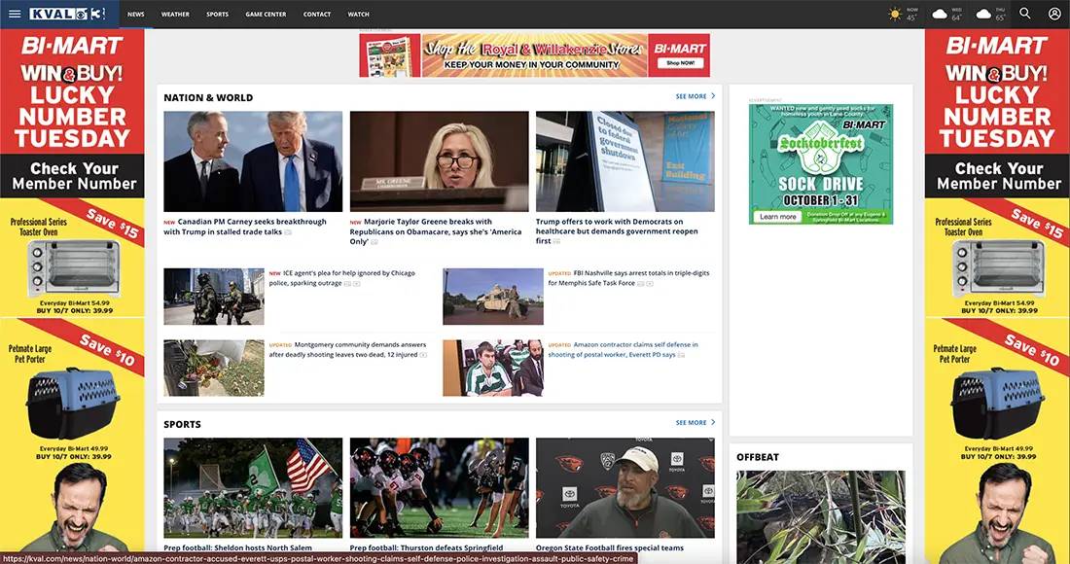The image size is (1070, 564).
Task: Click the Amazon contractor courtroom thumbnail
Action: (x=493, y=369)
